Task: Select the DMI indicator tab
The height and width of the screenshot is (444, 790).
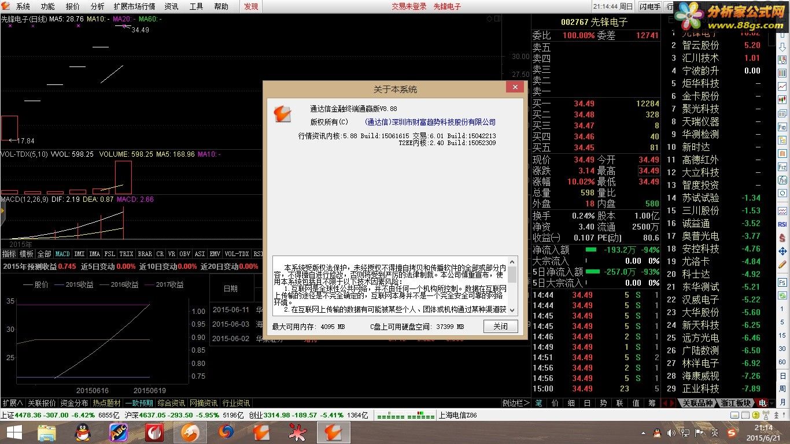Action: click(80, 254)
